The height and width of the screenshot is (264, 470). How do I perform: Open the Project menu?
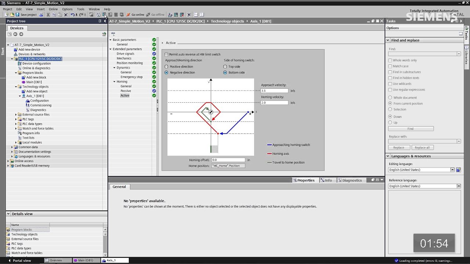[7, 9]
